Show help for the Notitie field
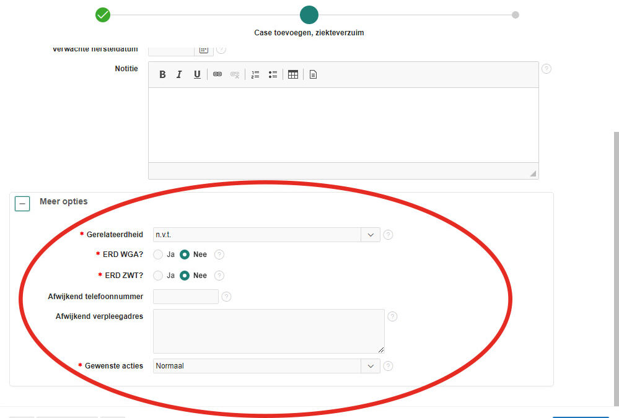619x418 pixels. [x=547, y=69]
